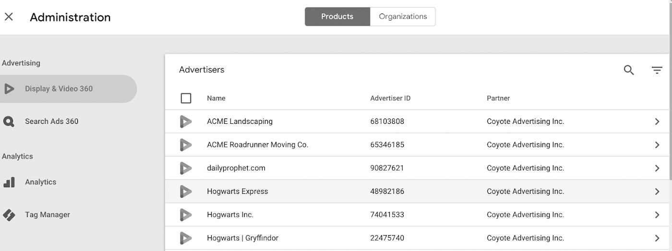Close the Administration panel

(x=9, y=17)
